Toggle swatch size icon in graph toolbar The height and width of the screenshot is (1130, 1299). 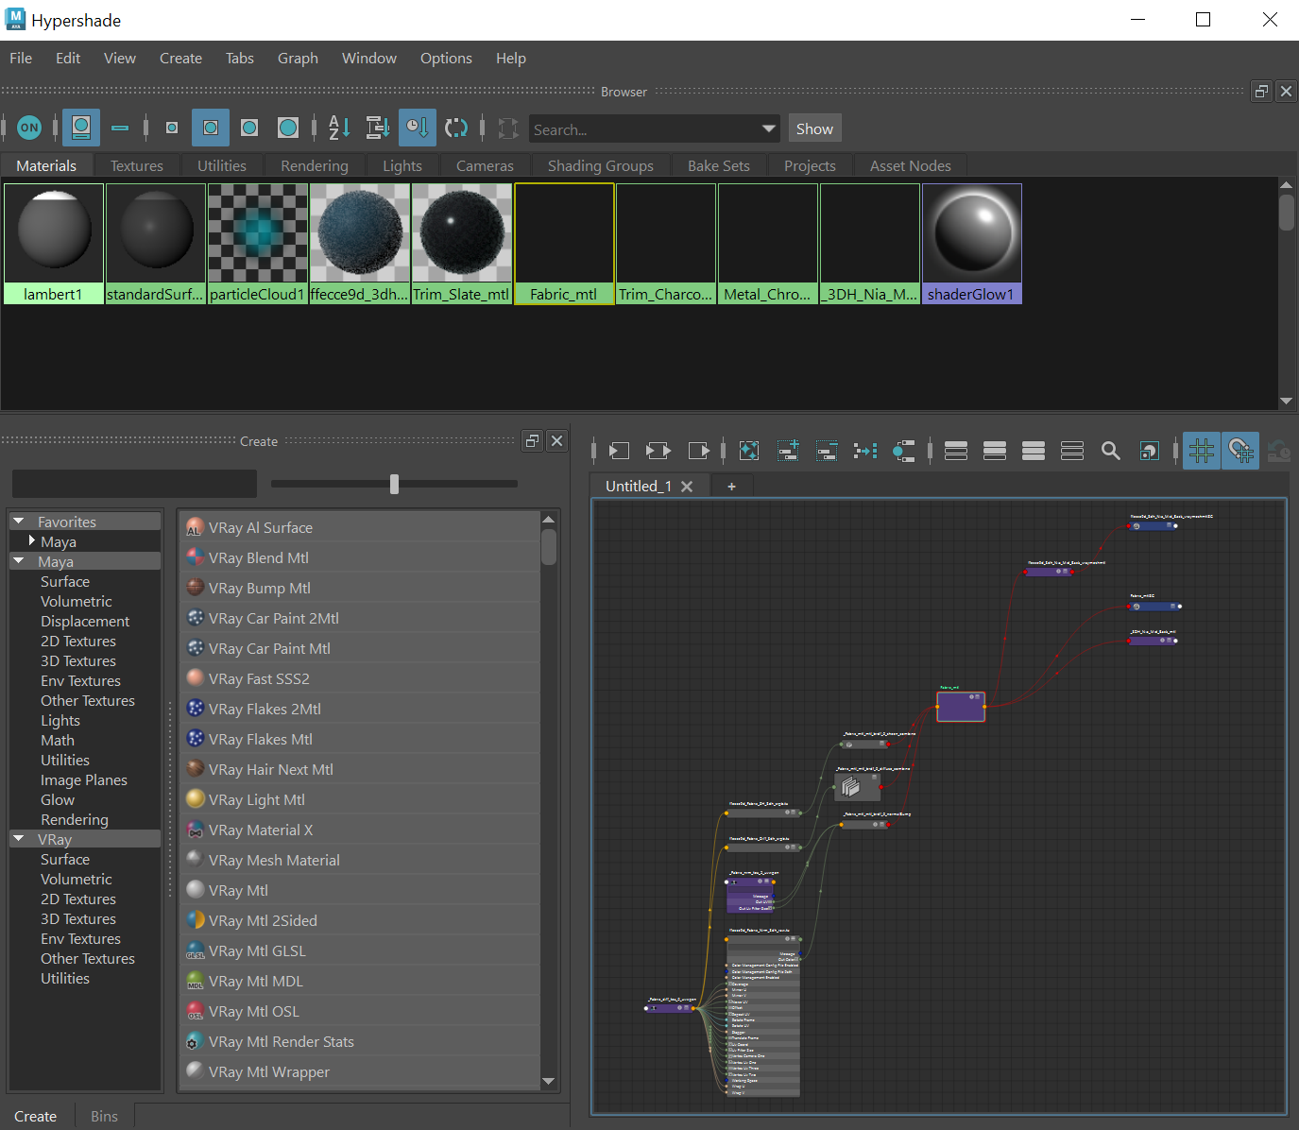[1150, 451]
